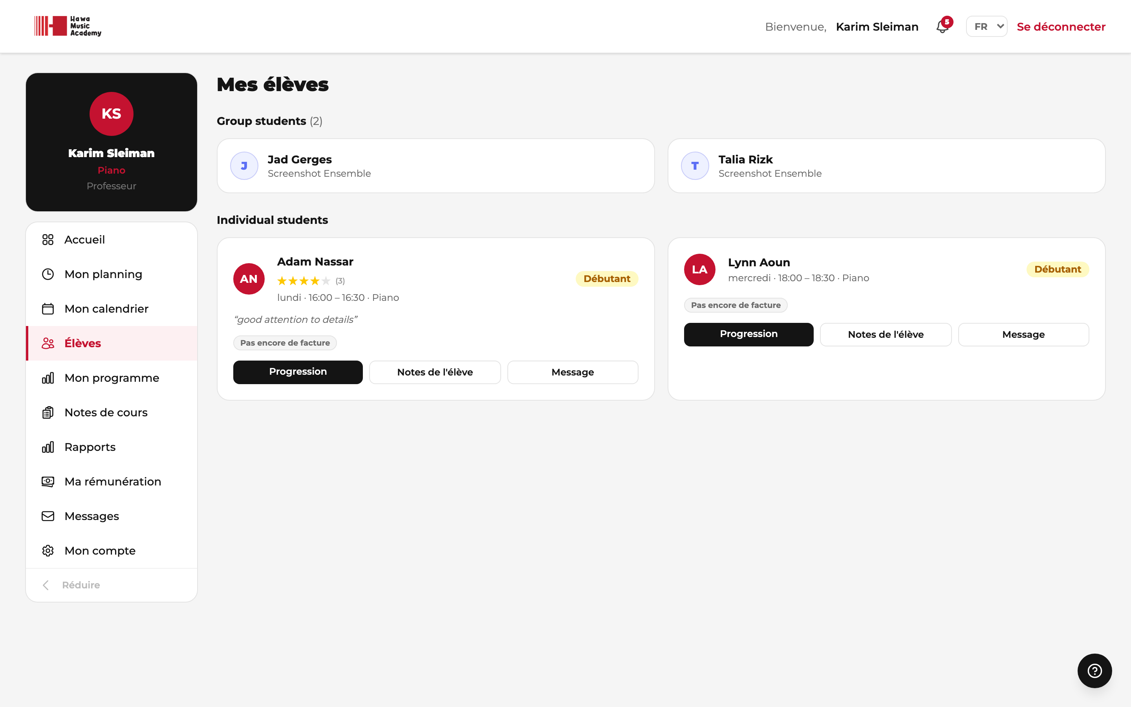The image size is (1131, 707).
Task: Open Mon calendrier menu item
Action: pyautogui.click(x=111, y=309)
